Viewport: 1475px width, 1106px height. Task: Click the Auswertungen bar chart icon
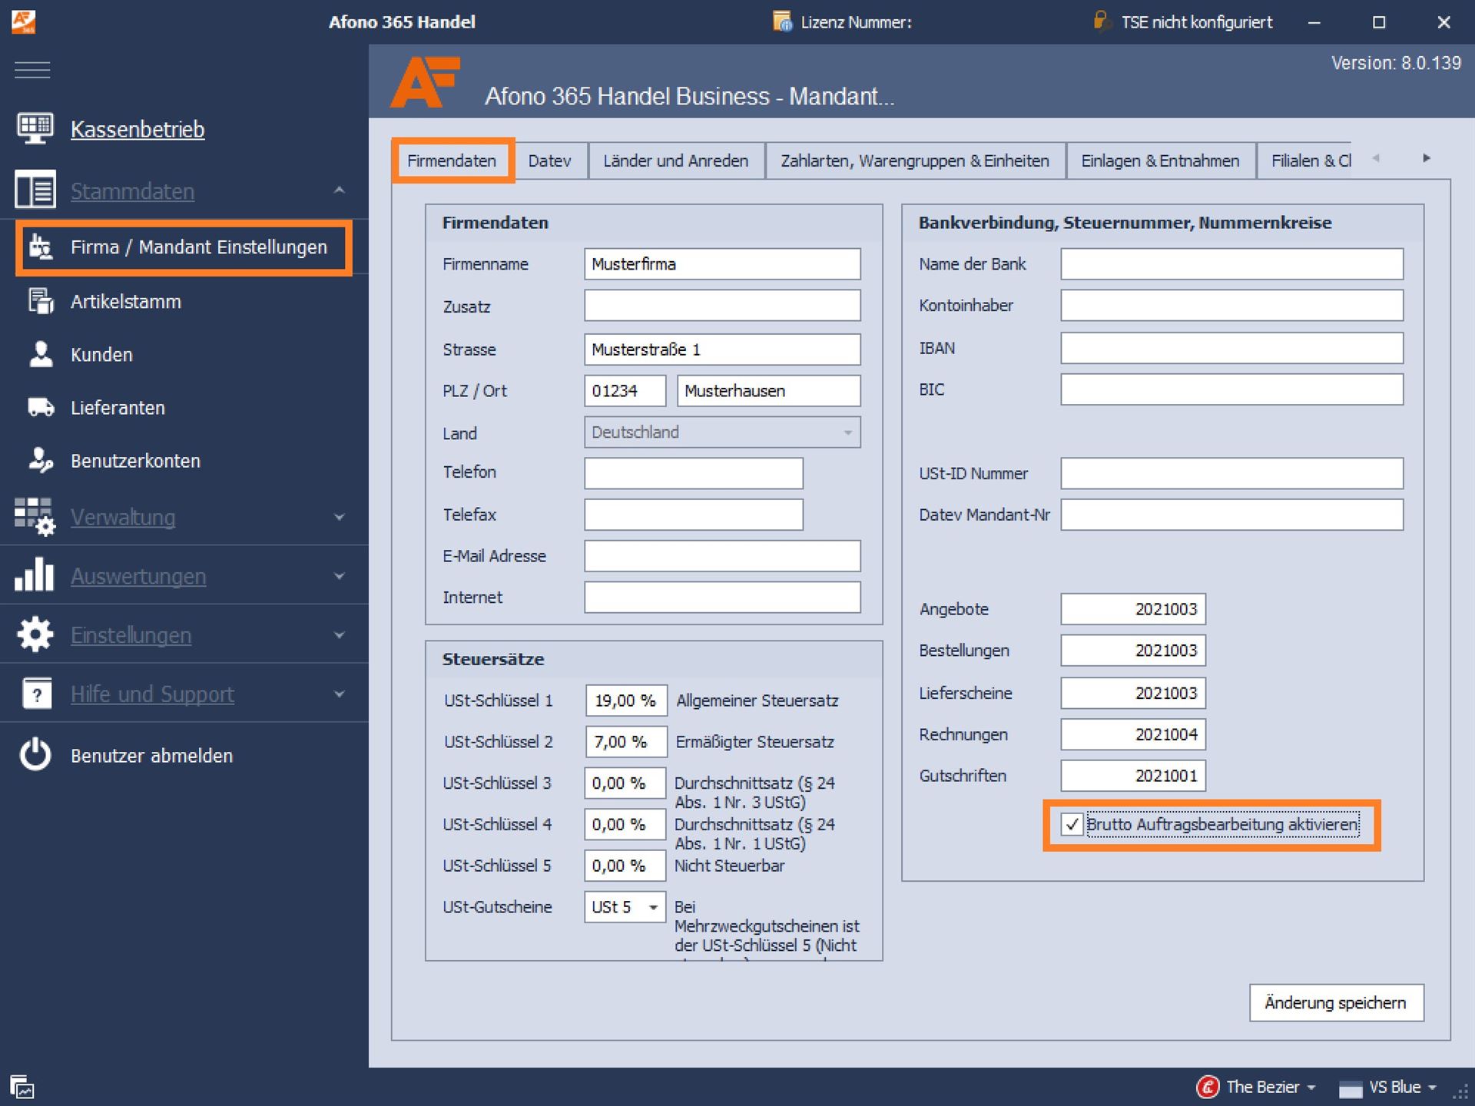point(35,575)
